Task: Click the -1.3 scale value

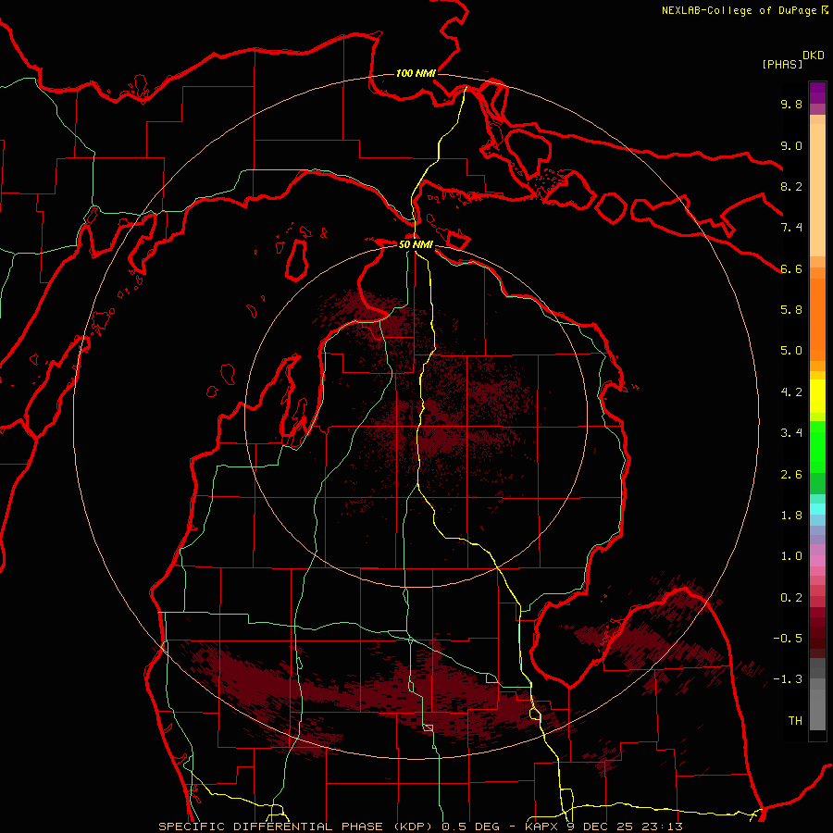Action: (788, 679)
